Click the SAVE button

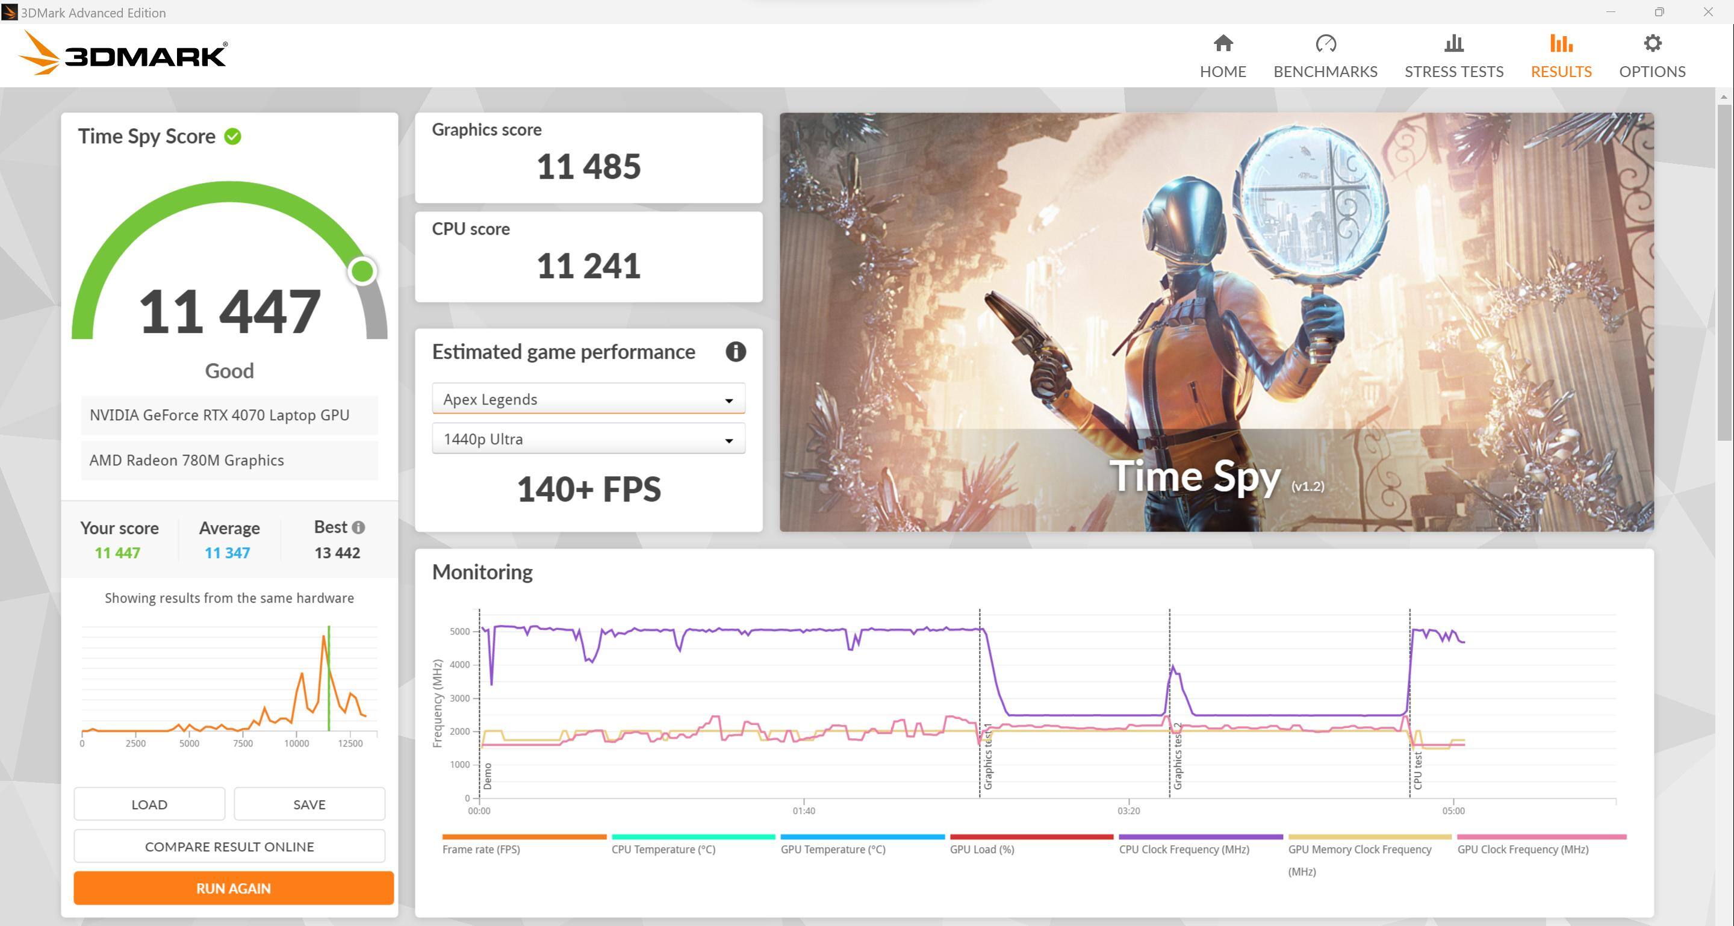tap(309, 804)
